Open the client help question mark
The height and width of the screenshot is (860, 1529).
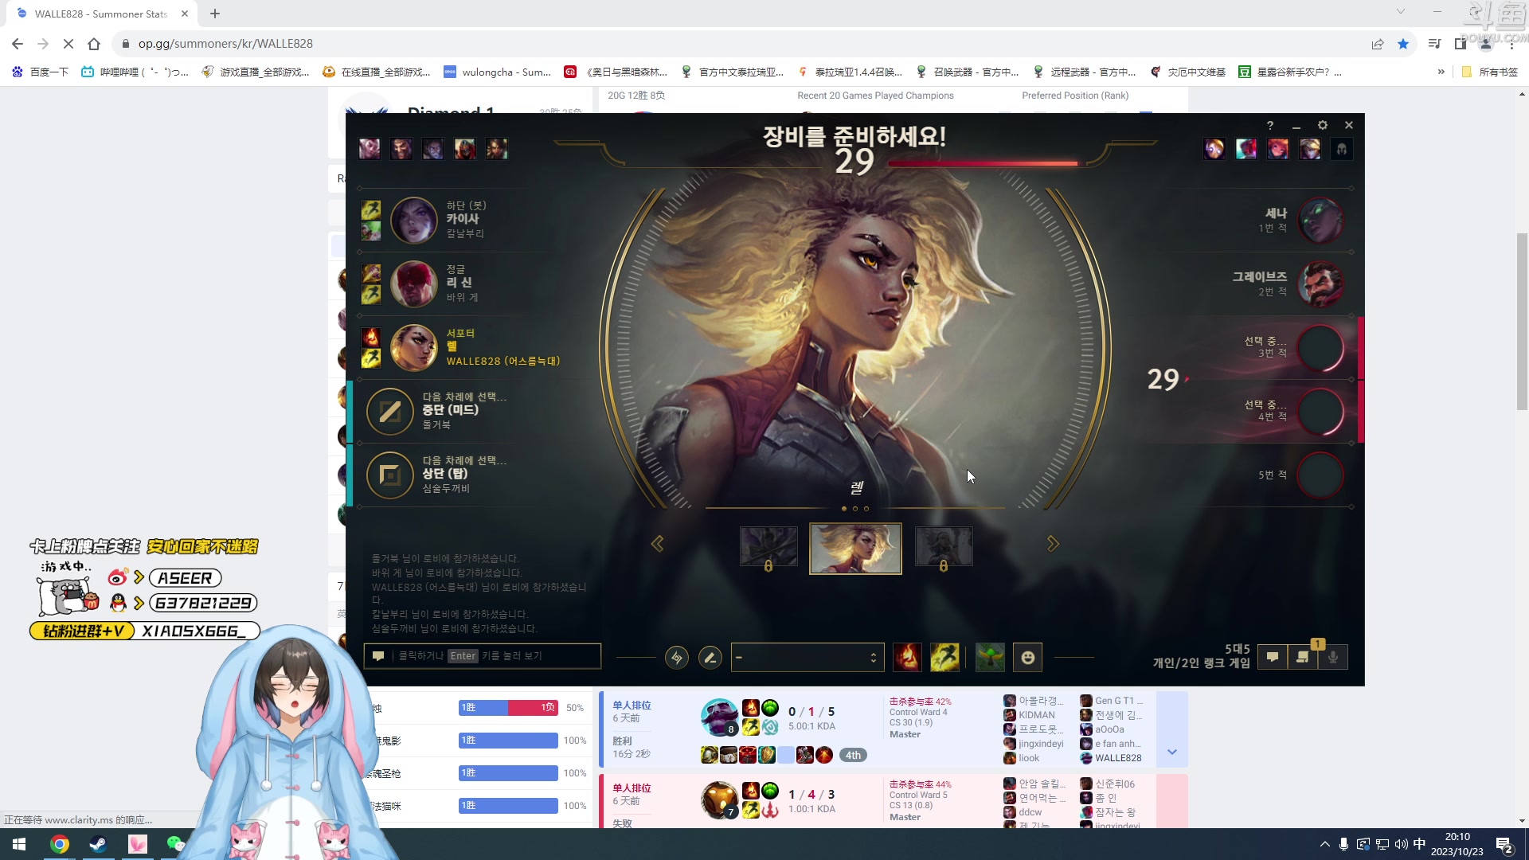tap(1270, 126)
